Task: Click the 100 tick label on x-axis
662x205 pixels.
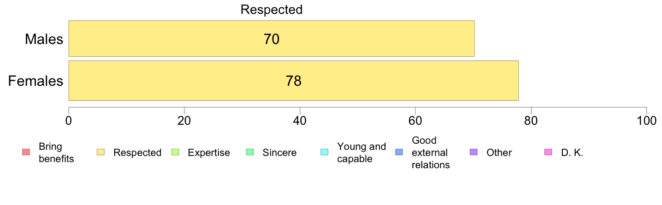Action: [646, 121]
